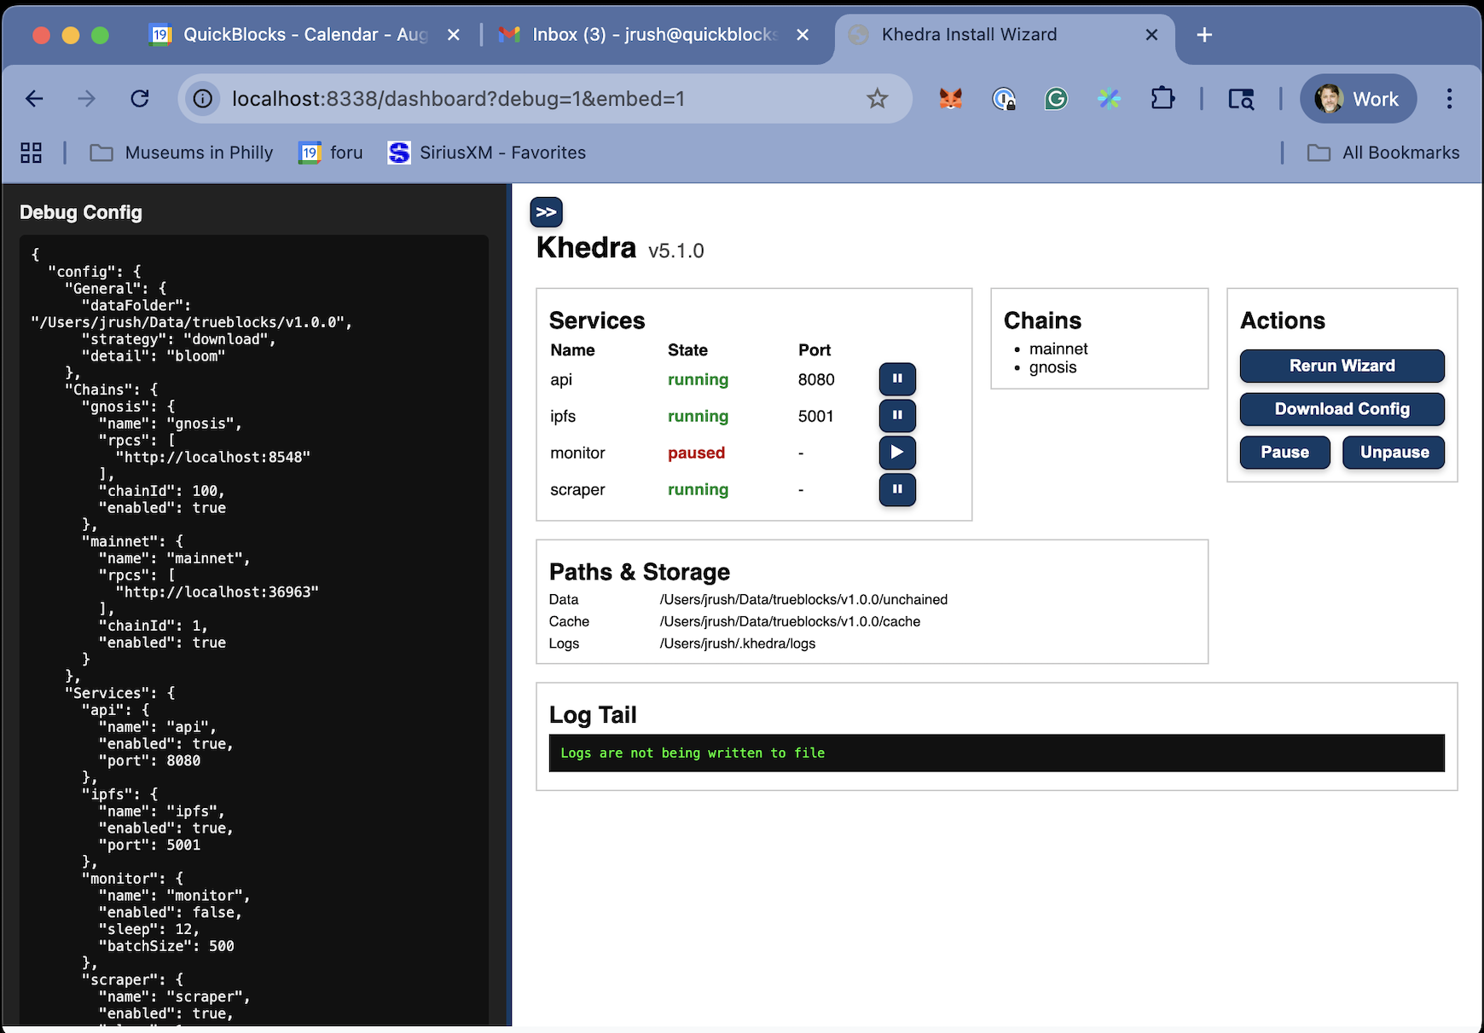Image resolution: width=1484 pixels, height=1033 pixels.
Task: Click the mainnet chain entry
Action: click(1058, 349)
